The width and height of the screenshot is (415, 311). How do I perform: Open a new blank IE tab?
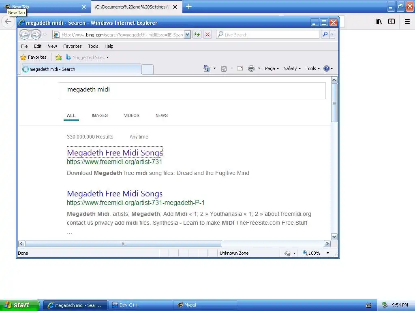coord(148,69)
